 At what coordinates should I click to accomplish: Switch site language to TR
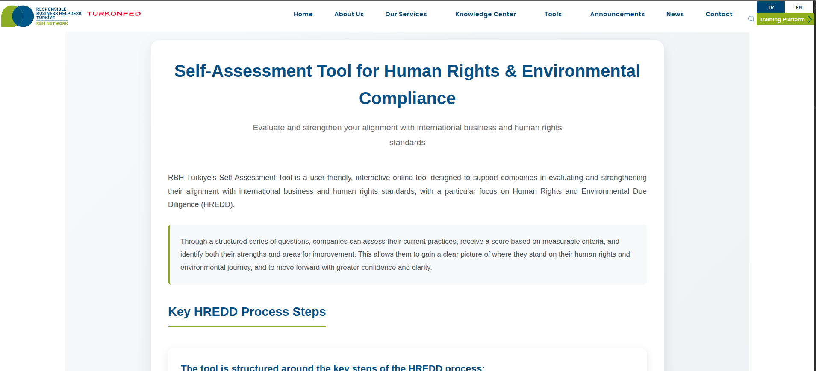770,7
